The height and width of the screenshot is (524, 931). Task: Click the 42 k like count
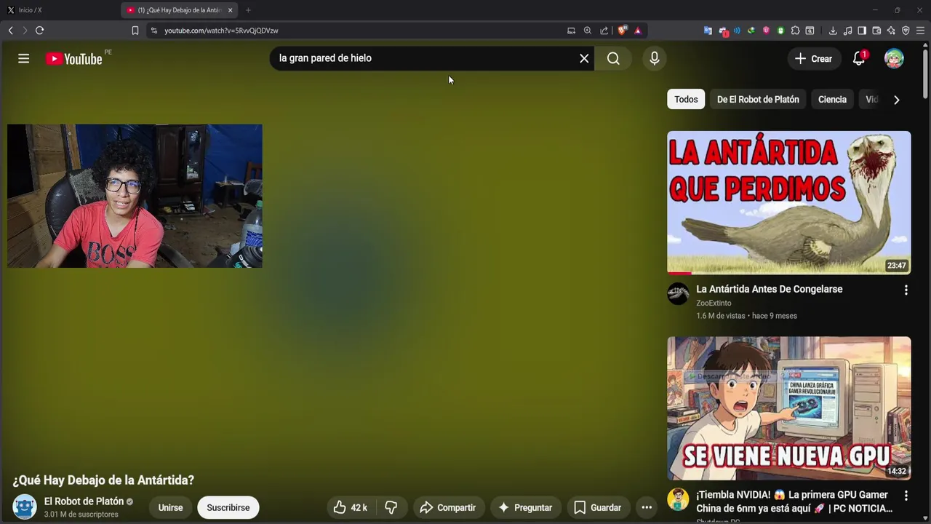point(359,507)
